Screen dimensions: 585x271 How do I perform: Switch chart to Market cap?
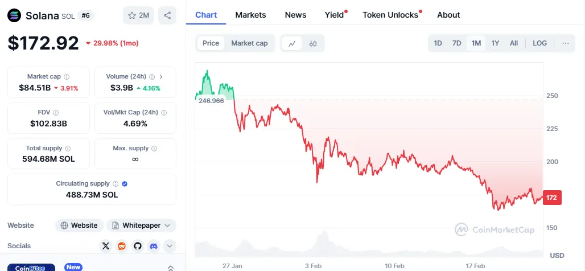pos(249,43)
